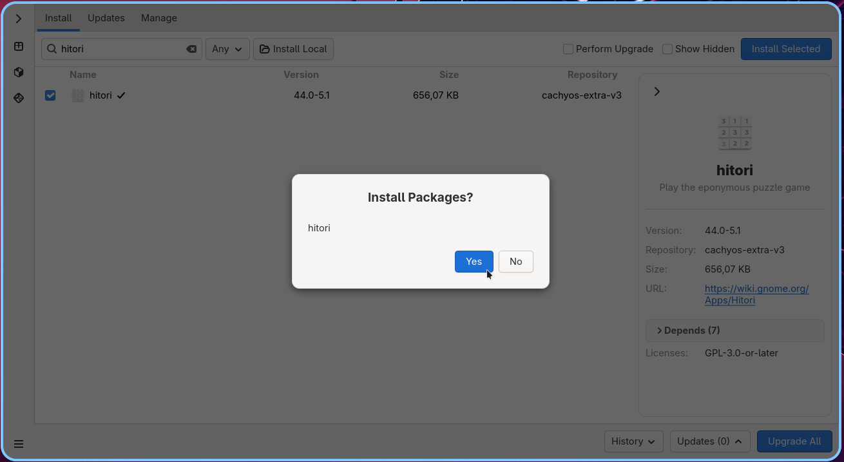Open the Any filter dropdown
The height and width of the screenshot is (462, 844).
click(x=227, y=49)
